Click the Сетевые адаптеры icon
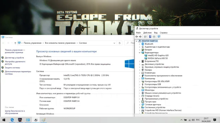Image resolution: width=220 pixels, height=123 pixels. pos(143,105)
